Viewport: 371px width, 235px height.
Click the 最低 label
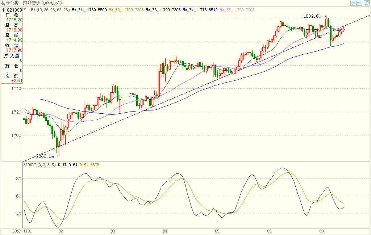pos(12,35)
